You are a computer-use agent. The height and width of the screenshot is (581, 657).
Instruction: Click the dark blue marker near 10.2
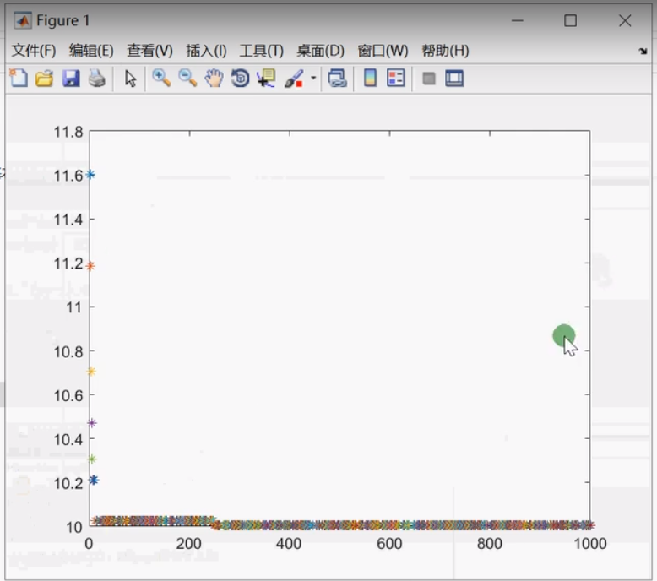coord(94,480)
